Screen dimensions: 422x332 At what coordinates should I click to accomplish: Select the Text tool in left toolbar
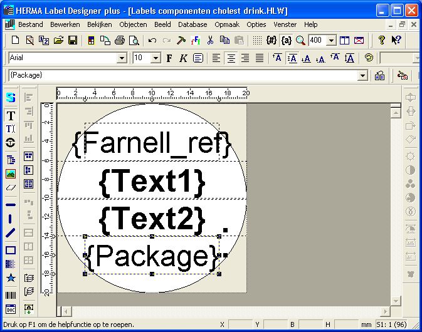pos(11,116)
